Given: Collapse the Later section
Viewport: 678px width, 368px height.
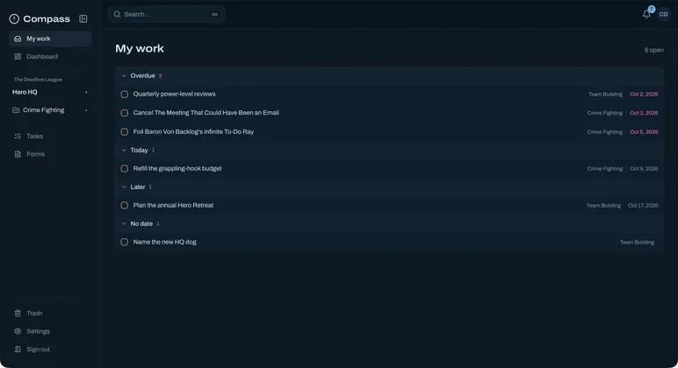Looking at the screenshot, I should coord(124,187).
